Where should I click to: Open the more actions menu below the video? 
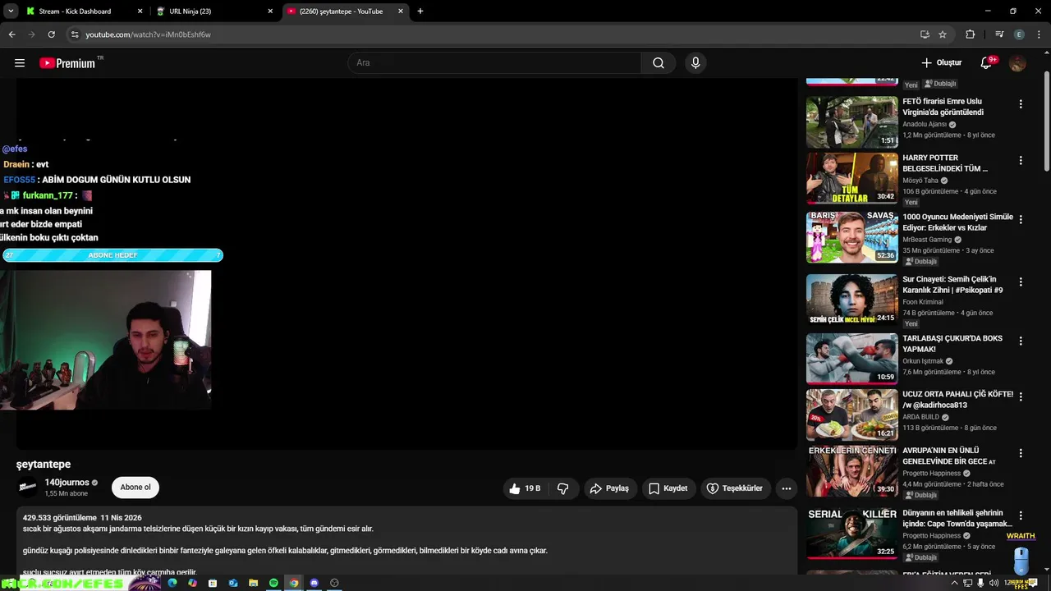(786, 488)
